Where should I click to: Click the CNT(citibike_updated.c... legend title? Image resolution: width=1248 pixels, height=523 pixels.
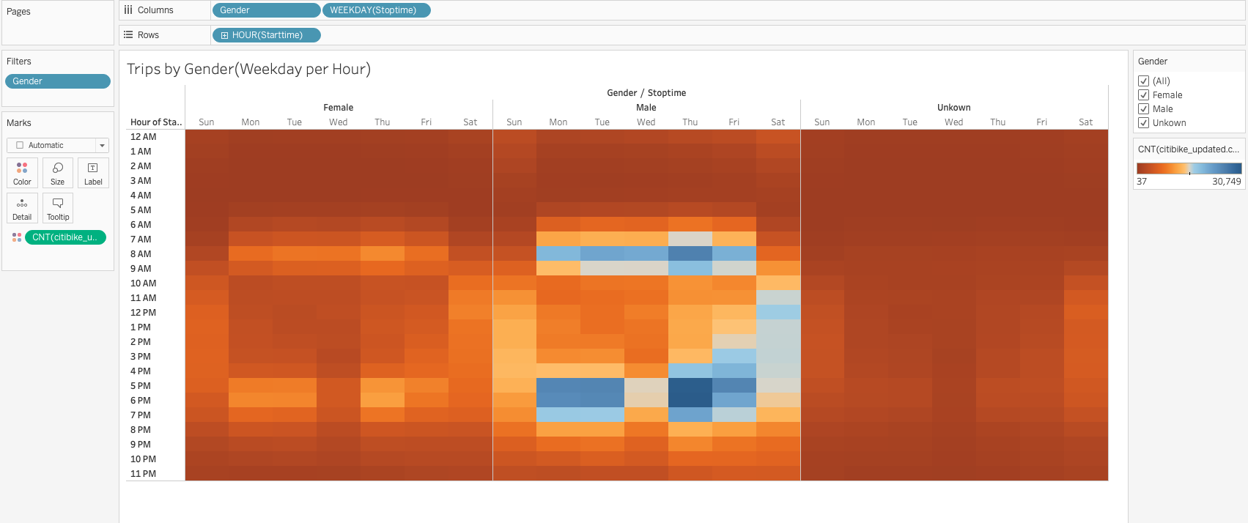(1189, 149)
